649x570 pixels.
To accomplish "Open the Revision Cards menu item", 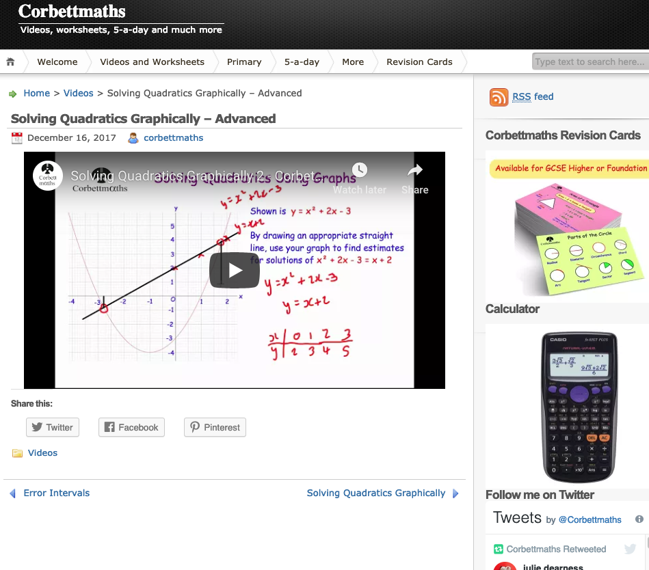I will tap(419, 62).
